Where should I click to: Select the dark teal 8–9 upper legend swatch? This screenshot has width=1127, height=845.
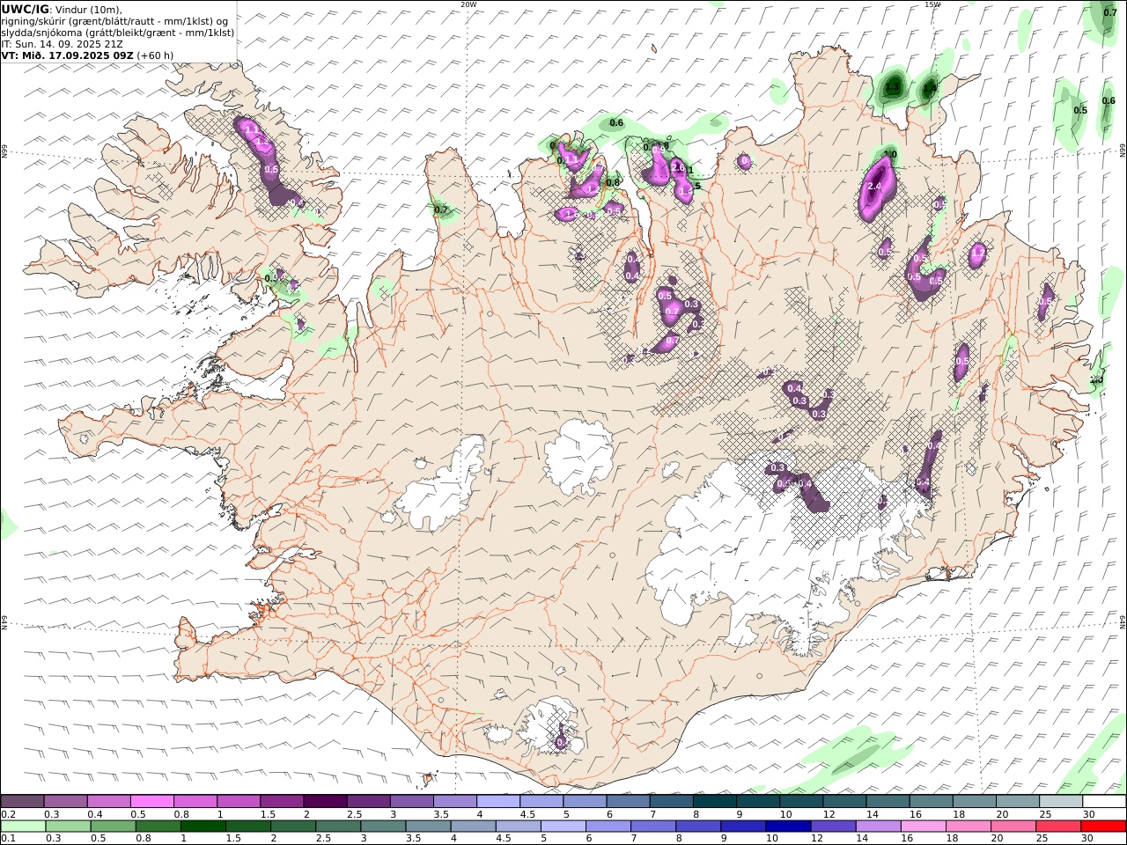714,801
